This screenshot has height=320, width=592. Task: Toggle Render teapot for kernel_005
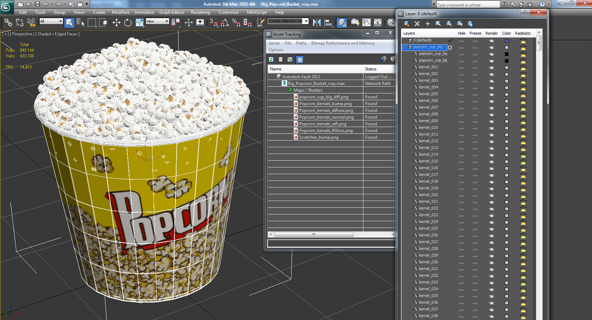(491, 94)
